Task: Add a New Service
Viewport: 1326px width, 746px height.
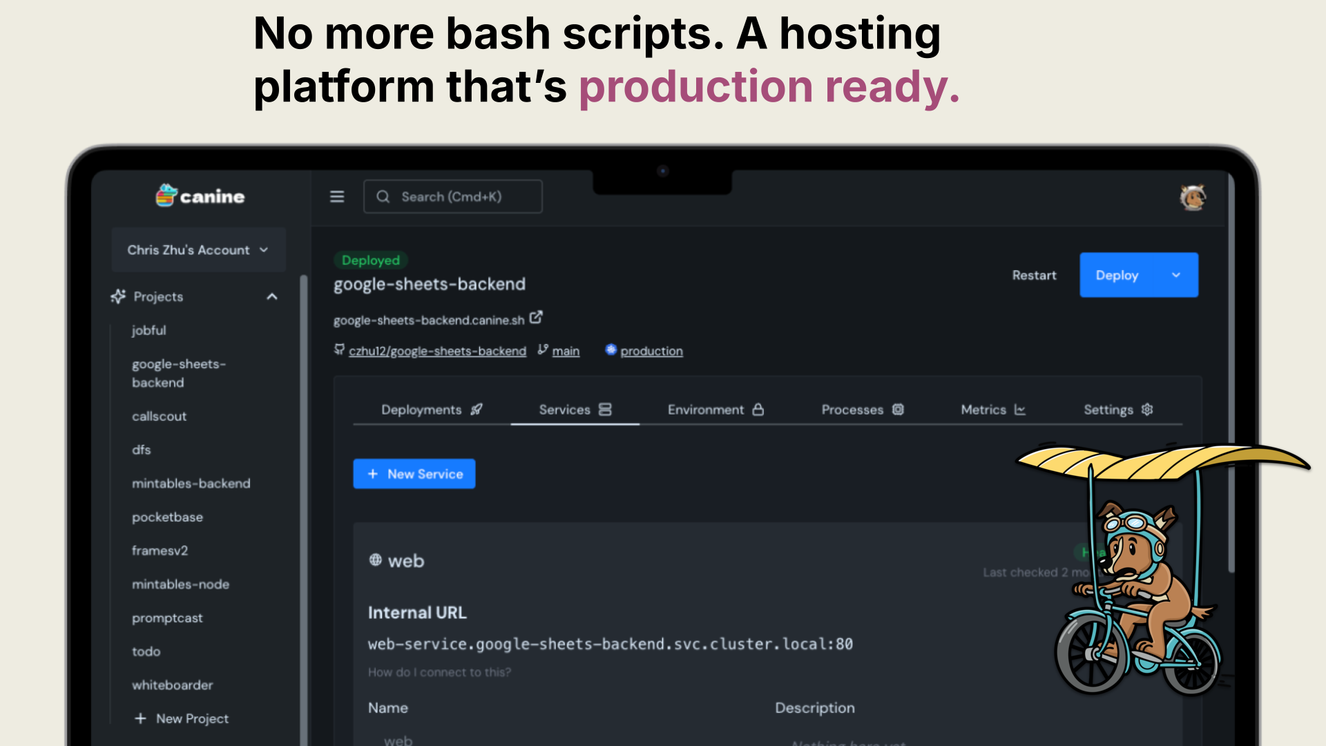Action: pyautogui.click(x=414, y=474)
